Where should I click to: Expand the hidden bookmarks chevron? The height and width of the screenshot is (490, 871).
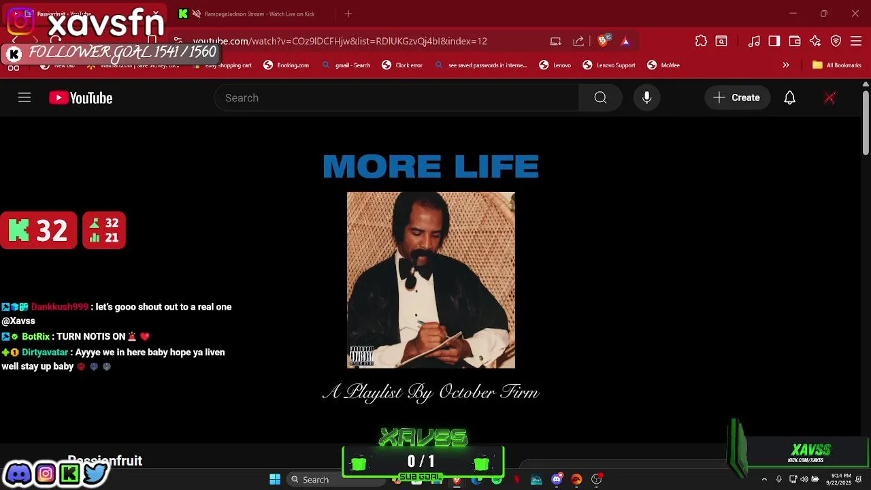coord(786,65)
